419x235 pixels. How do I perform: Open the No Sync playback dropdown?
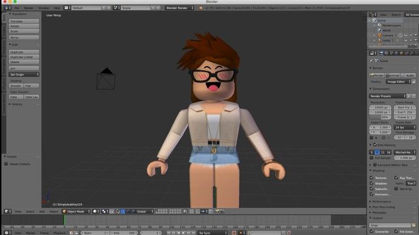[x=212, y=233]
